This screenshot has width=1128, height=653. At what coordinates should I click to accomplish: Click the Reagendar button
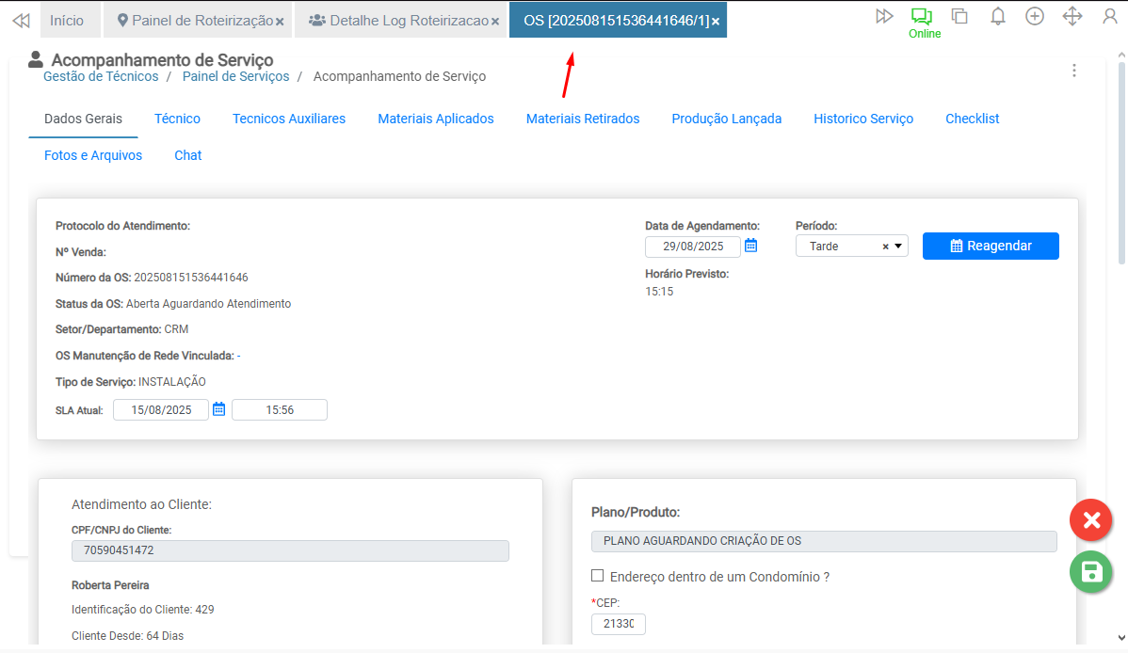991,246
